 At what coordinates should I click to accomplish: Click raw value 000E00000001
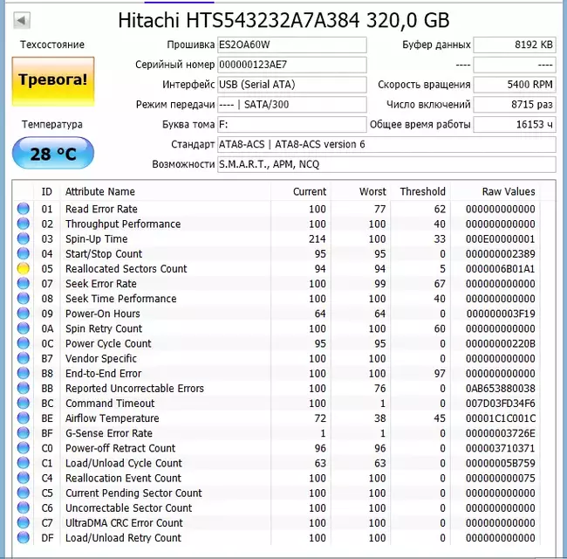coord(501,239)
